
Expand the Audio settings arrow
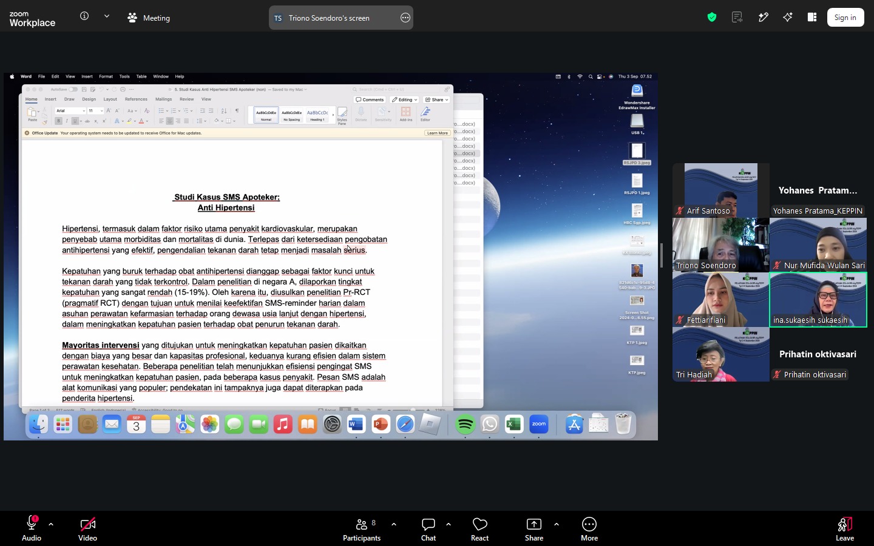click(x=51, y=524)
